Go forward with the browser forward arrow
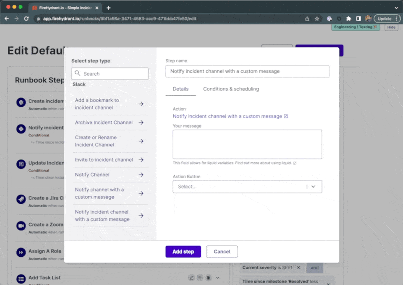This screenshot has width=403, height=285. [x=17, y=19]
